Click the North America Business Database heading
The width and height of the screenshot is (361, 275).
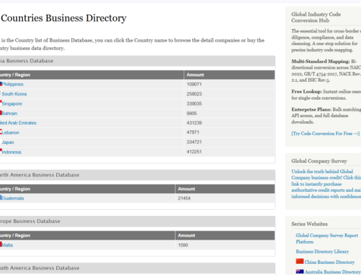pyautogui.click(x=40, y=175)
